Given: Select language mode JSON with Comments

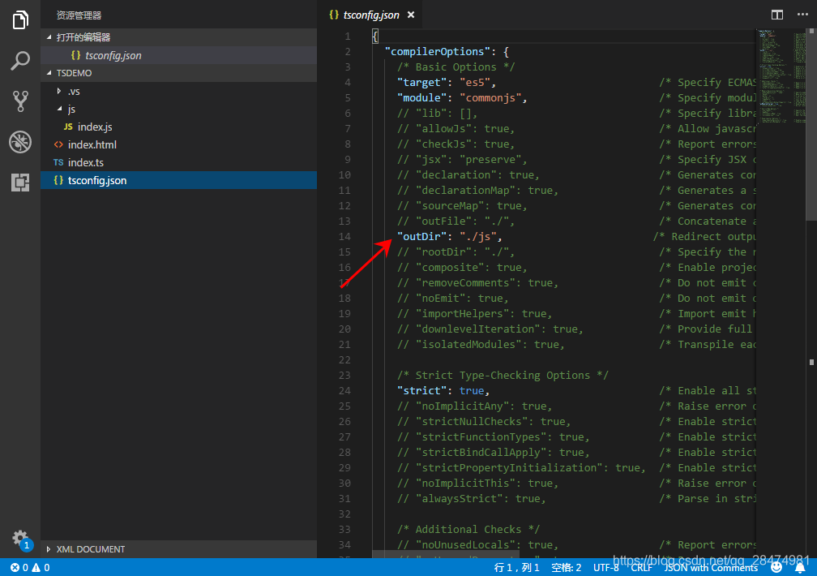Looking at the screenshot, I should tap(711, 568).
